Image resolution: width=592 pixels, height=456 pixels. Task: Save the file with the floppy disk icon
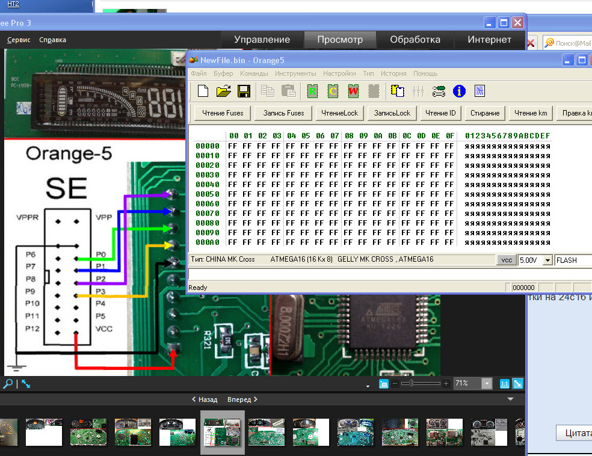[x=244, y=91]
